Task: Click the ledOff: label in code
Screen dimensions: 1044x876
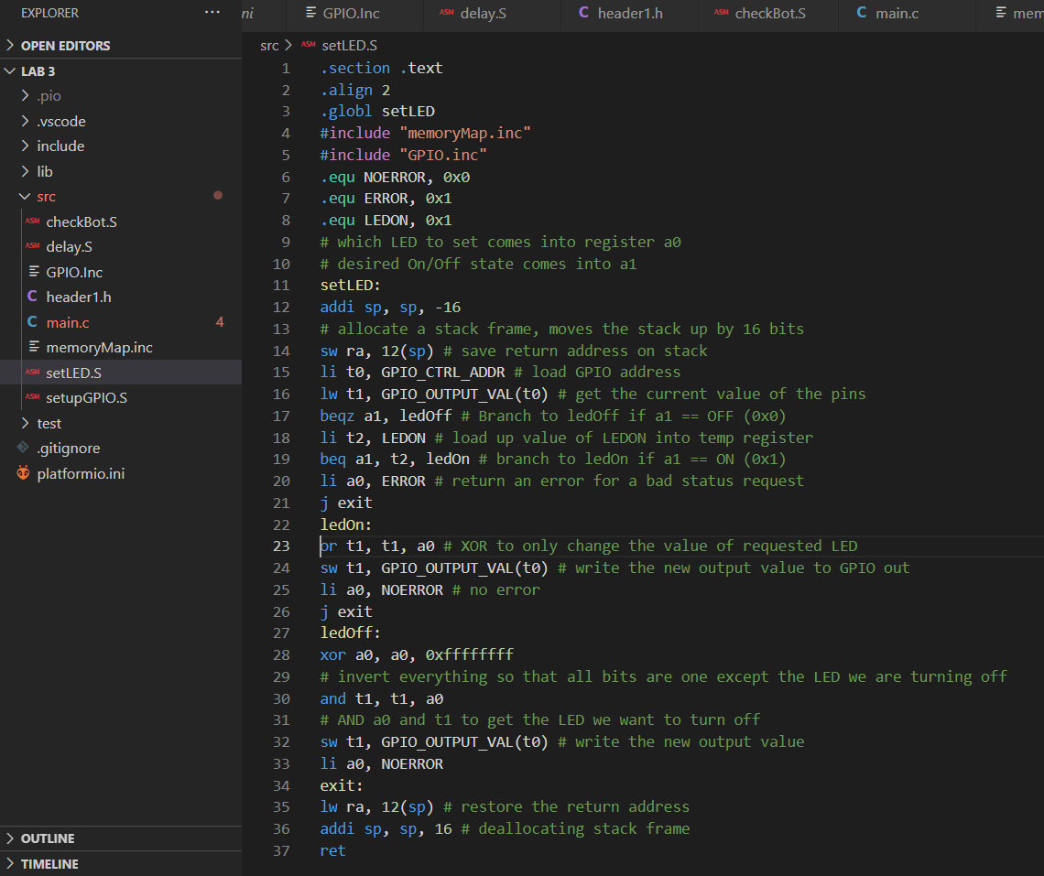Action: tap(350, 633)
